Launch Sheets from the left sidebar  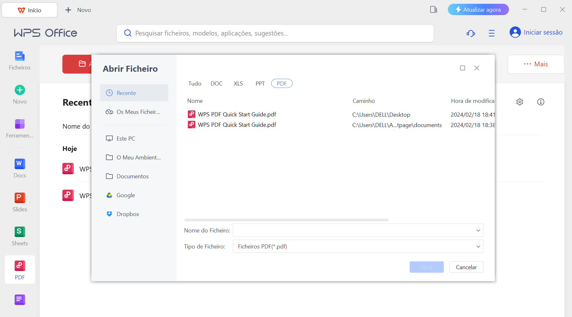pyautogui.click(x=20, y=236)
